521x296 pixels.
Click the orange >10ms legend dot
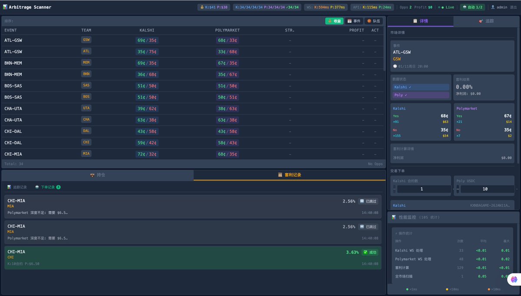pyautogui.click(x=488, y=289)
